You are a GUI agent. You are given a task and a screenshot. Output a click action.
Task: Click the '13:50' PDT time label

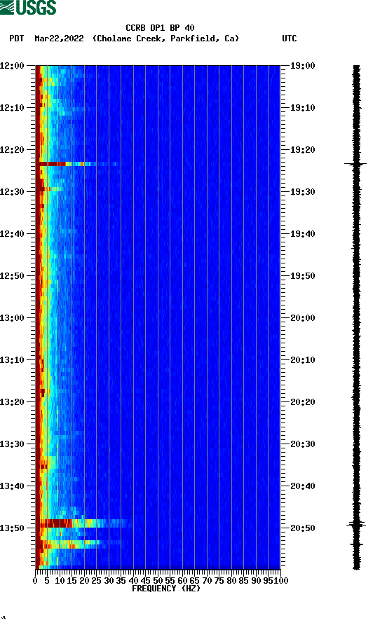(x=12, y=528)
